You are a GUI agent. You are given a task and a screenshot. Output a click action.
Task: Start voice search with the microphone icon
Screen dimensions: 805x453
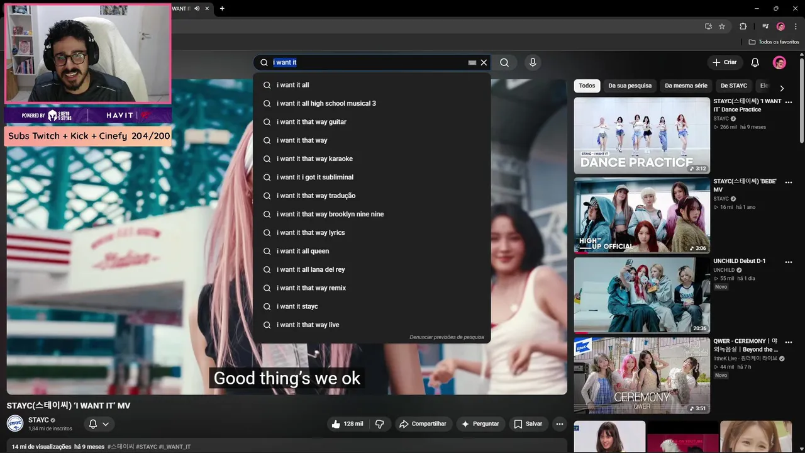(x=533, y=62)
